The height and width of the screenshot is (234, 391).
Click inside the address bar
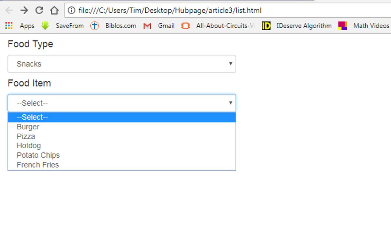click(195, 10)
